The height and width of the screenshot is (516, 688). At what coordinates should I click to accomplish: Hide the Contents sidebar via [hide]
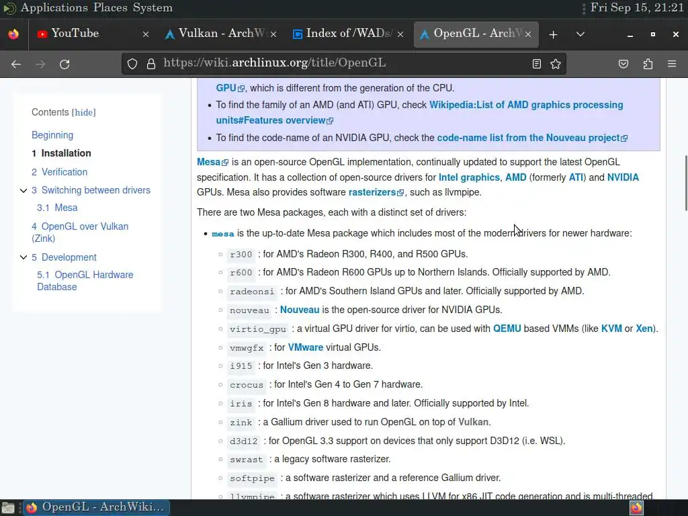[x=83, y=112]
